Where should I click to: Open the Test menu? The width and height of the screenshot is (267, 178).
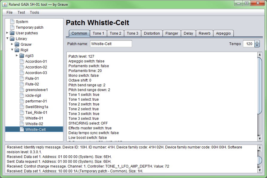click(x=21, y=13)
